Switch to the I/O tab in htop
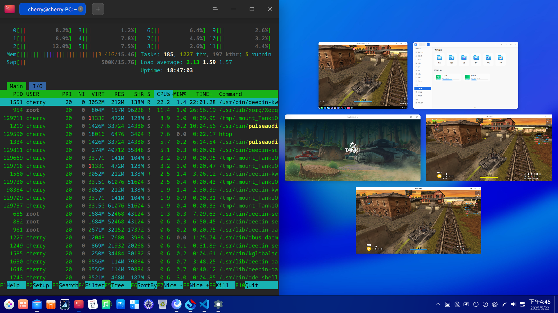 pos(37,86)
